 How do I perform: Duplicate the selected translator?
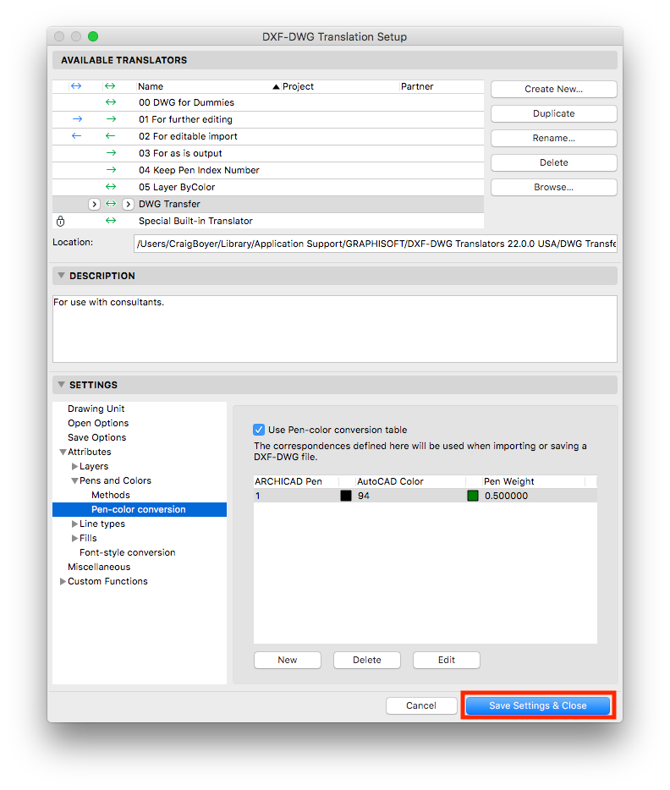[553, 113]
